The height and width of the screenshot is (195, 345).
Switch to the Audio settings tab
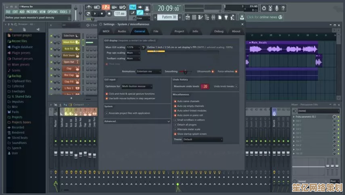[x=121, y=31]
